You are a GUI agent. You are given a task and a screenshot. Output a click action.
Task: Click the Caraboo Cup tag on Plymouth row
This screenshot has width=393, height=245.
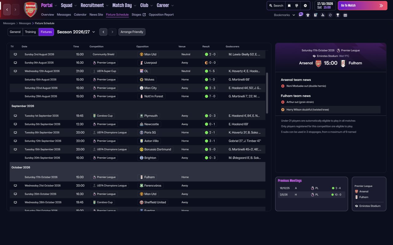tap(103, 116)
